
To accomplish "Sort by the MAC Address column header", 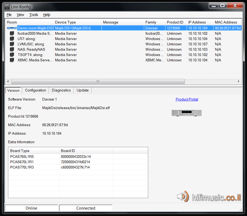I will pos(228,22).
